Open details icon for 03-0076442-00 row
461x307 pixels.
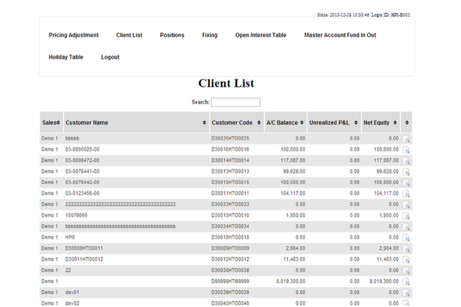coord(406,183)
